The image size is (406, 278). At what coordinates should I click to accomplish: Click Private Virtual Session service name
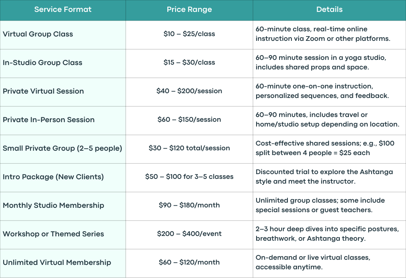tap(43, 91)
